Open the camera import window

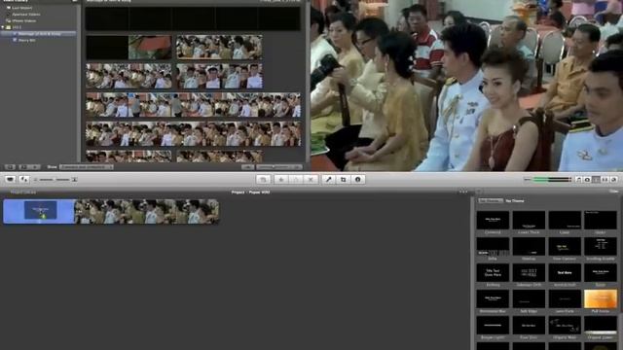(10, 179)
